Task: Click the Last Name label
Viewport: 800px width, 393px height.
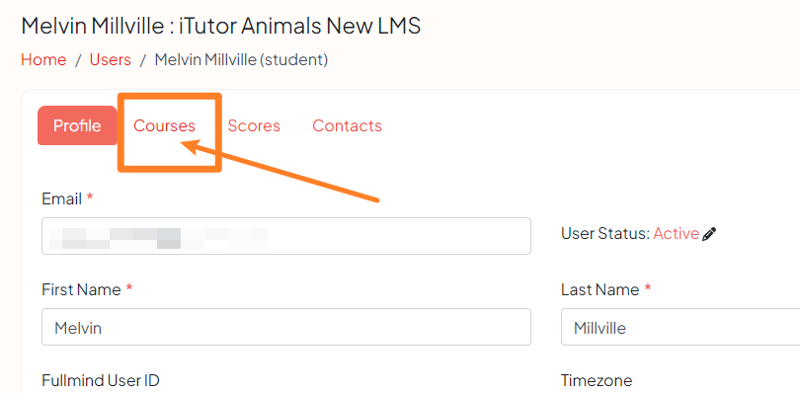Action: point(600,290)
